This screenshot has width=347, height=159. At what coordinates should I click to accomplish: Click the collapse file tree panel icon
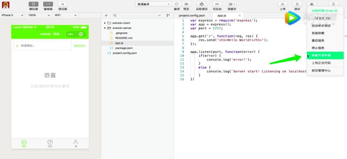pyautogui.click(x=168, y=15)
